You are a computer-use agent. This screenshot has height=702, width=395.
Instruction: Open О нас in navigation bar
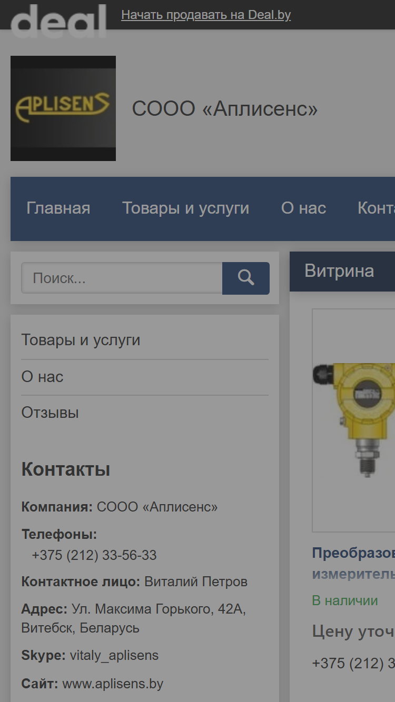click(x=304, y=208)
